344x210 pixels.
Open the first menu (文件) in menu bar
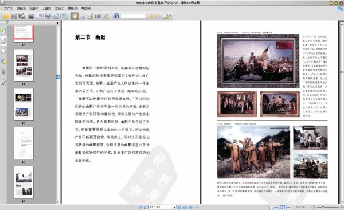[9, 9]
